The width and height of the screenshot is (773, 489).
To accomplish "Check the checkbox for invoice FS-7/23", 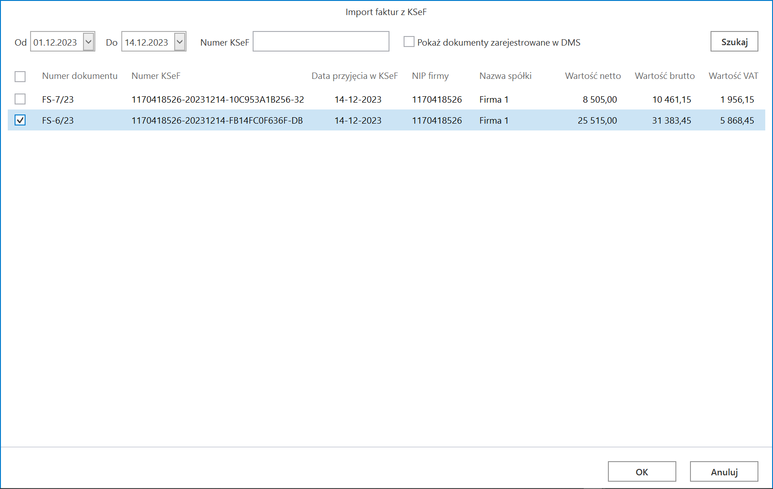I will (x=20, y=99).
